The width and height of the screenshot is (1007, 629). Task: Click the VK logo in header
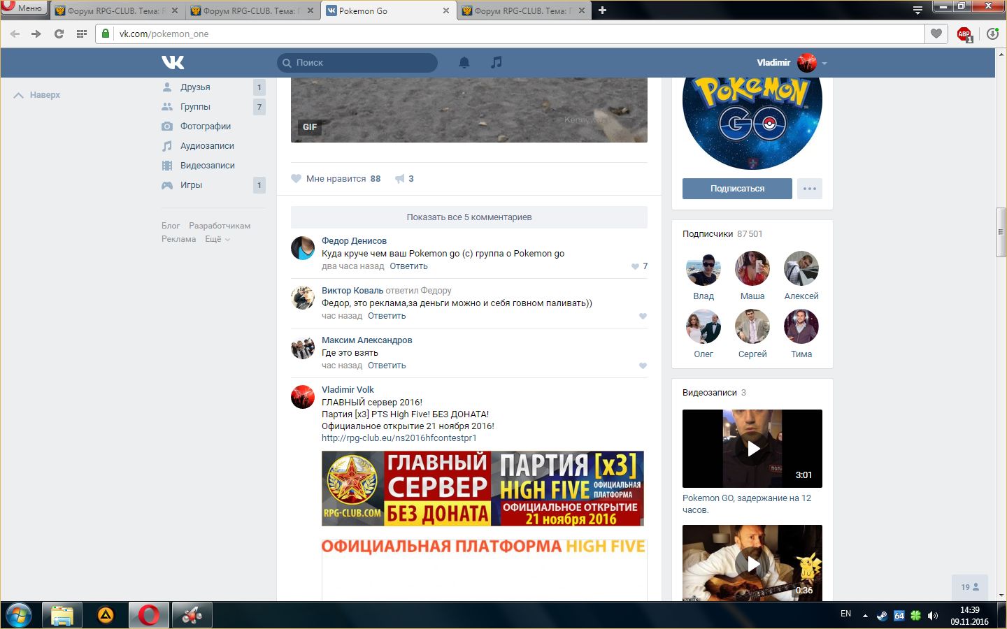click(173, 62)
